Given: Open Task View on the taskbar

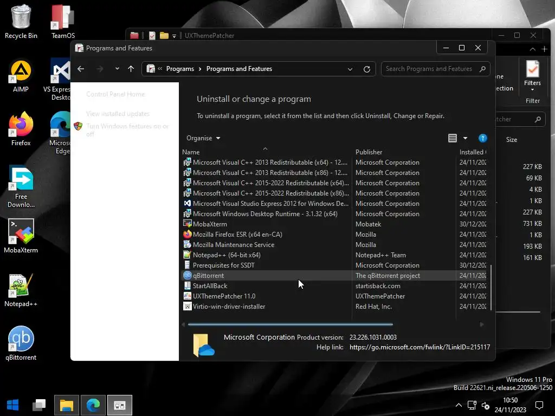Looking at the screenshot, I should click(x=39, y=405).
